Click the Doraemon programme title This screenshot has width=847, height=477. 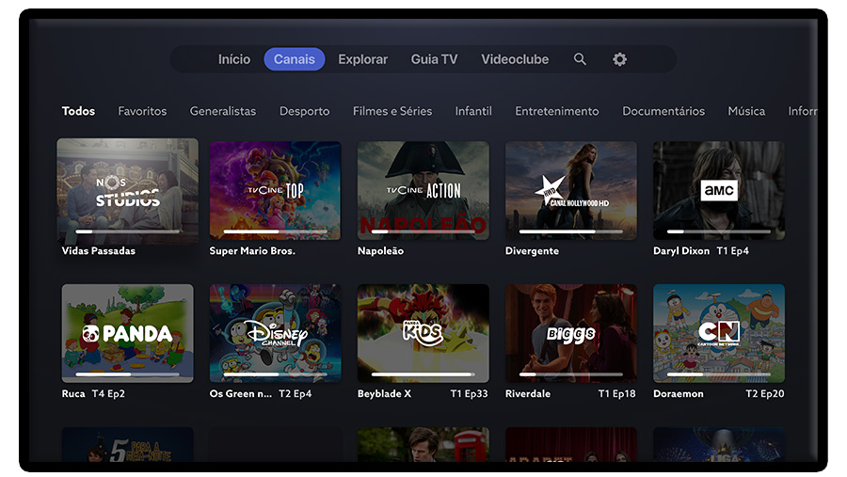pos(679,394)
